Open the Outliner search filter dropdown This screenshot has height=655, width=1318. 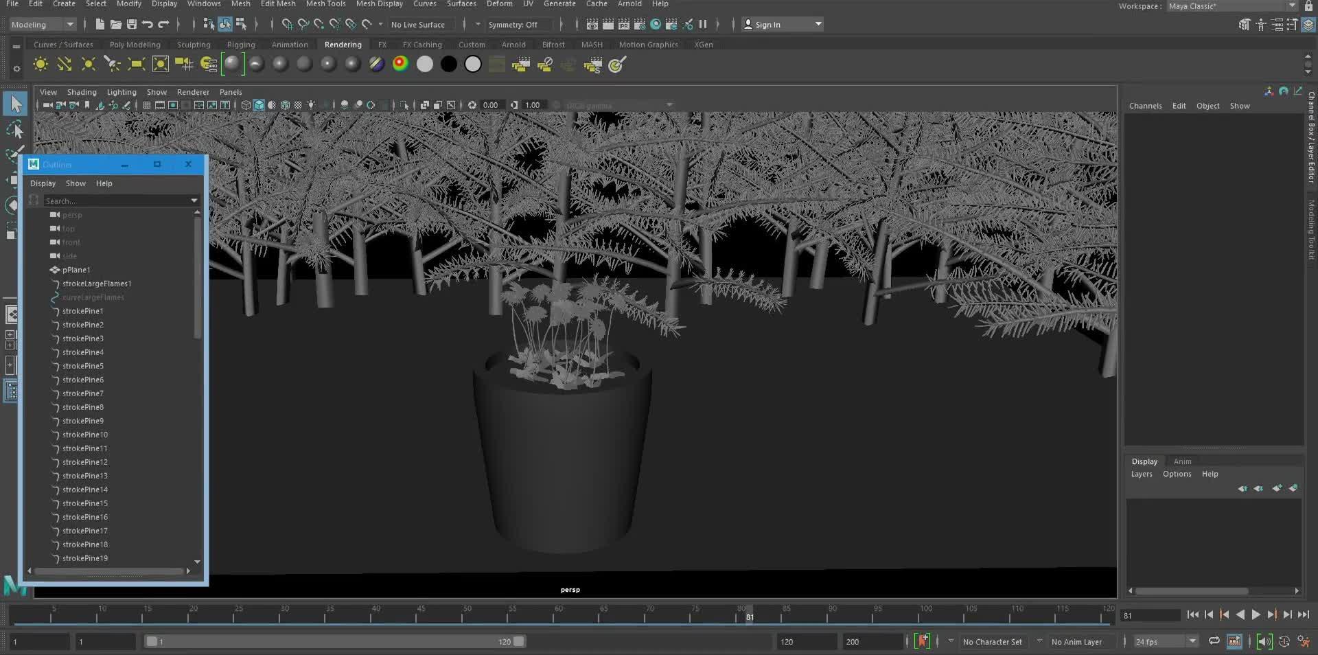[x=194, y=201]
